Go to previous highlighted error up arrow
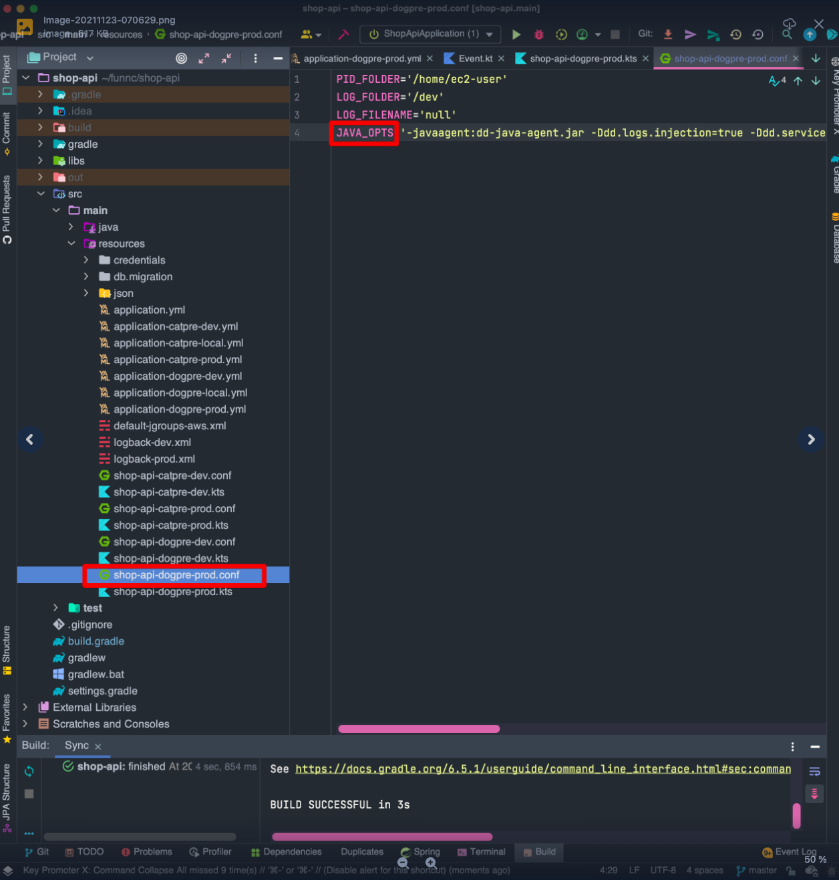The height and width of the screenshot is (880, 839). tap(798, 81)
